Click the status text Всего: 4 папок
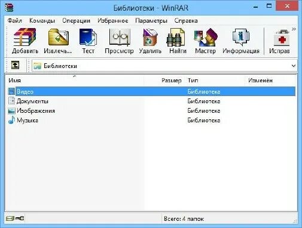This screenshot has height=228, width=302. [x=184, y=219]
